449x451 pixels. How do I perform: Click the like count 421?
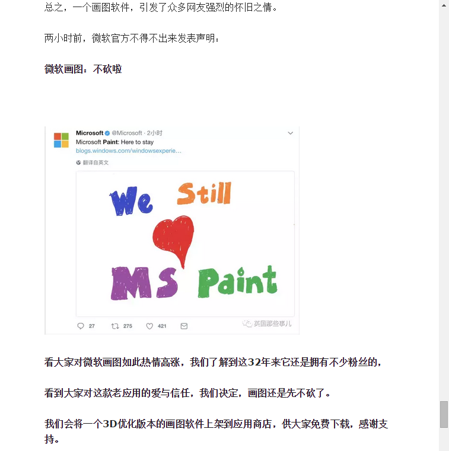[162, 326]
